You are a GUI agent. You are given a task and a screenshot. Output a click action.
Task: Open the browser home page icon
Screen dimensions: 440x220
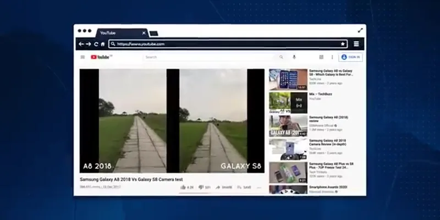click(x=103, y=44)
